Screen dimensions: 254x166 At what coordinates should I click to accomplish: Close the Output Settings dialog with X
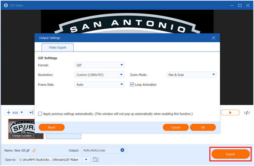click(213, 38)
